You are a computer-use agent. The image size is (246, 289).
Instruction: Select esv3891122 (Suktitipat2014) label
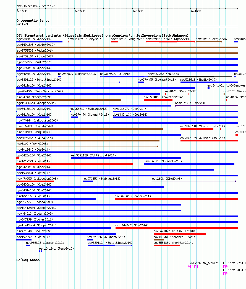coord(39,80)
